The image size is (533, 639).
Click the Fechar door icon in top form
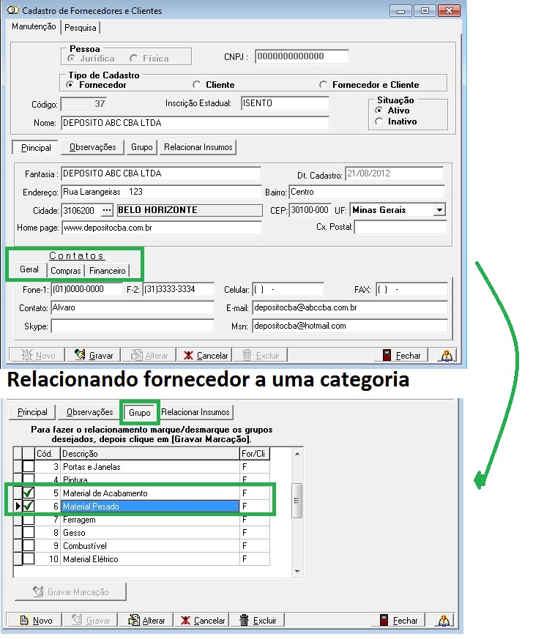(x=401, y=355)
